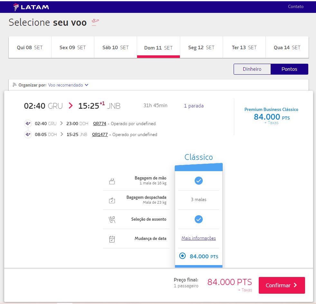Image resolution: width=316 pixels, height=304 pixels.
Task: Open Mais informações for date change
Action: click(x=199, y=238)
